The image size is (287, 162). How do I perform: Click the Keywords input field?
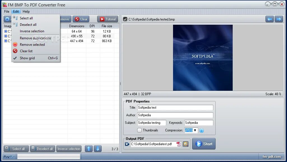point(199,123)
